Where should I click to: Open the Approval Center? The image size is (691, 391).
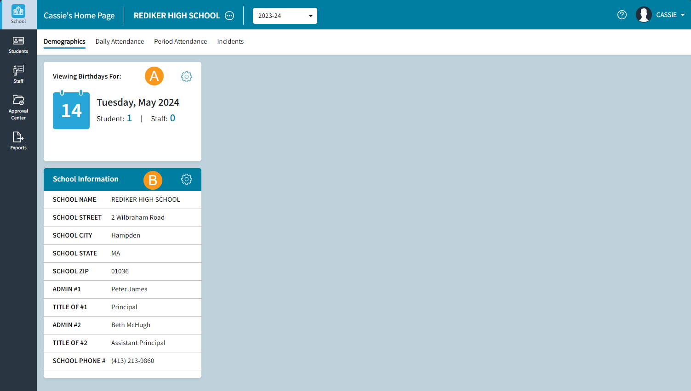(x=18, y=107)
